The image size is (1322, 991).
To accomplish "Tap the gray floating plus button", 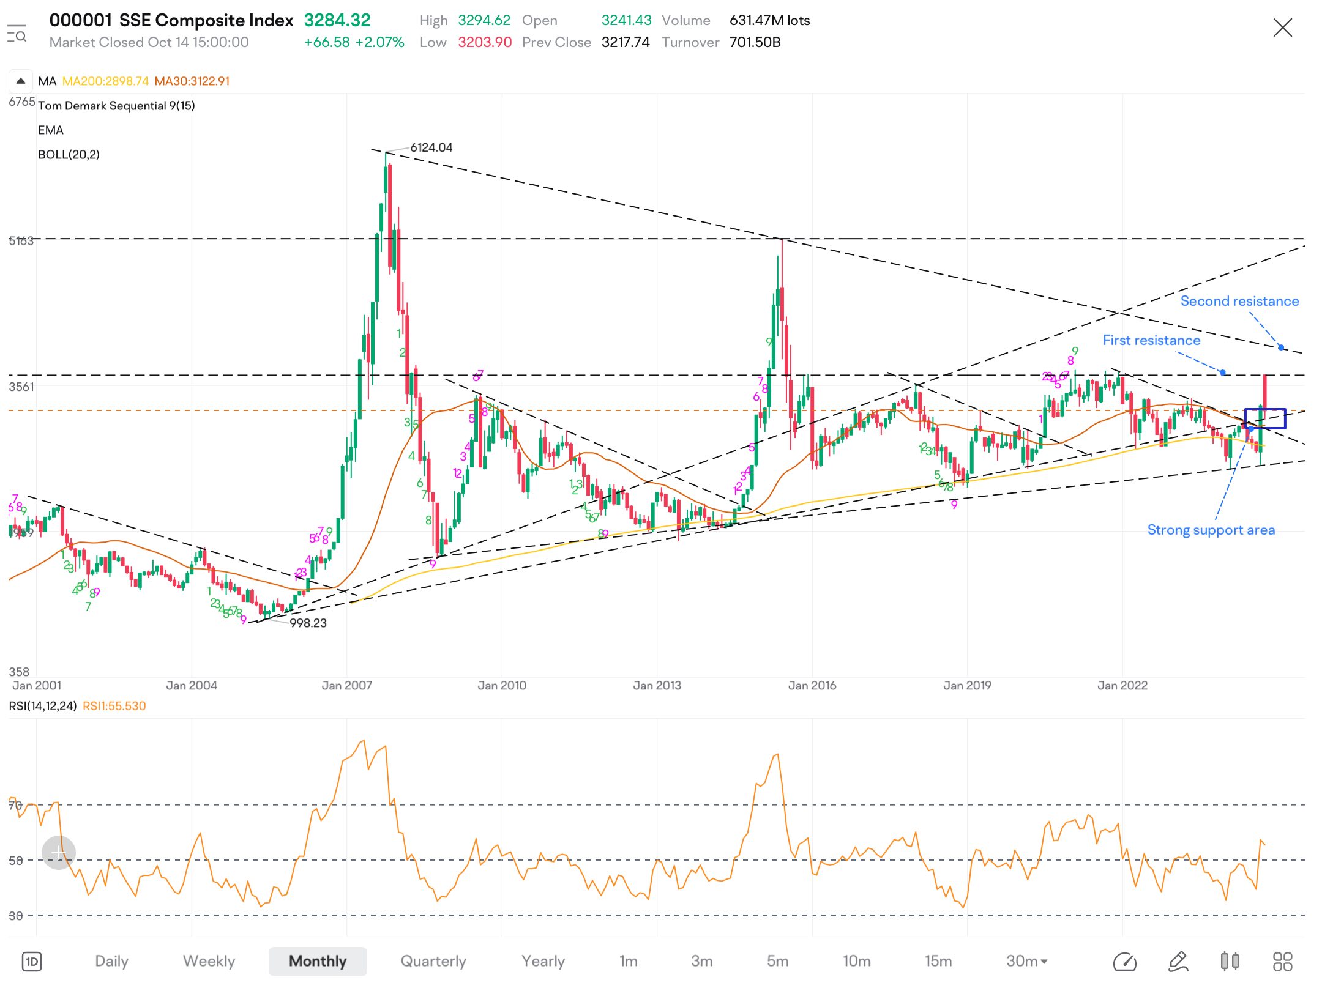I will point(59,853).
